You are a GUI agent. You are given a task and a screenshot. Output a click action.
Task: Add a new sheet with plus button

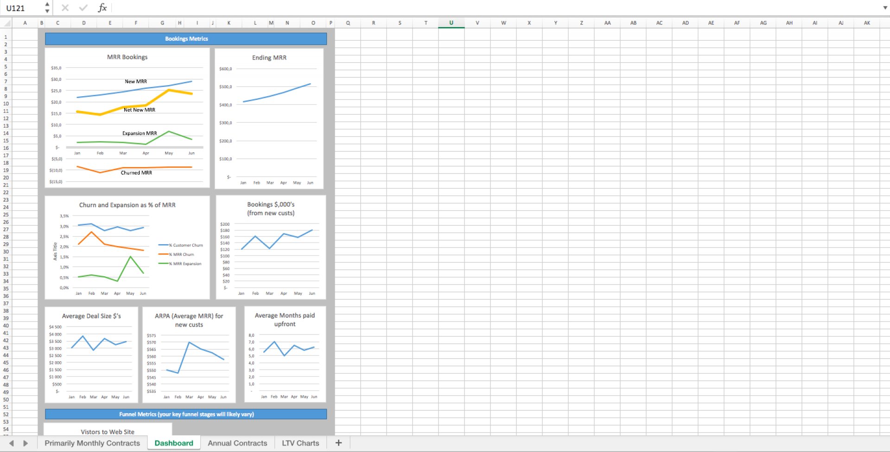coord(338,443)
